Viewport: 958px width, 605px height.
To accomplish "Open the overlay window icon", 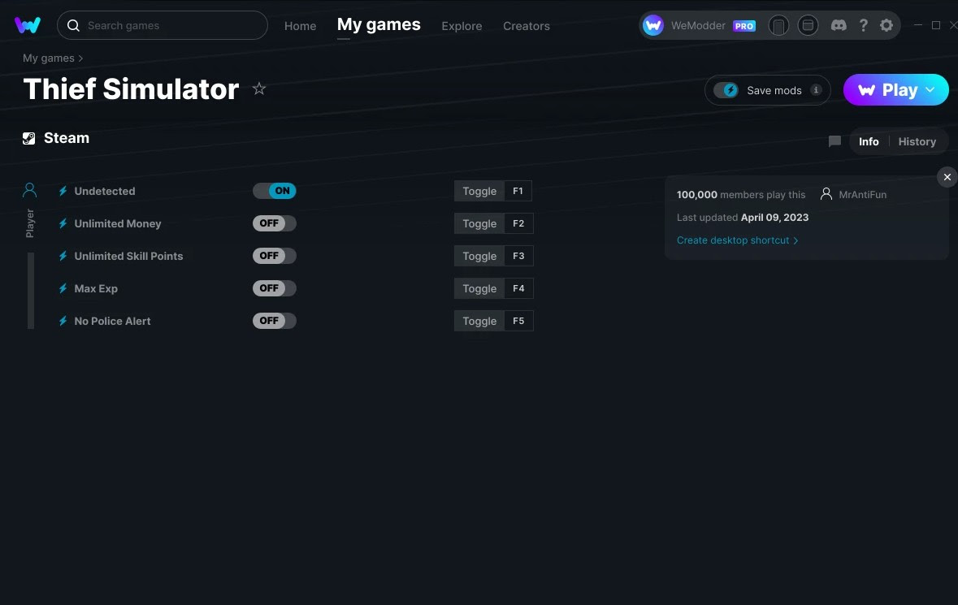I will [x=808, y=25].
